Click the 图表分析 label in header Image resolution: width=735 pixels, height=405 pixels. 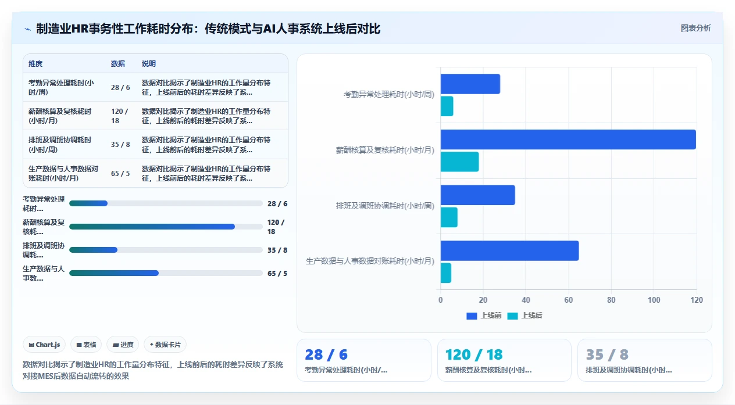coord(695,28)
